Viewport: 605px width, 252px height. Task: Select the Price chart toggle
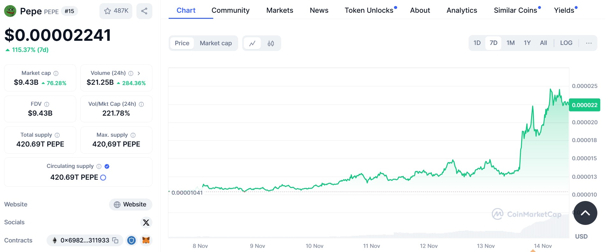pos(182,43)
